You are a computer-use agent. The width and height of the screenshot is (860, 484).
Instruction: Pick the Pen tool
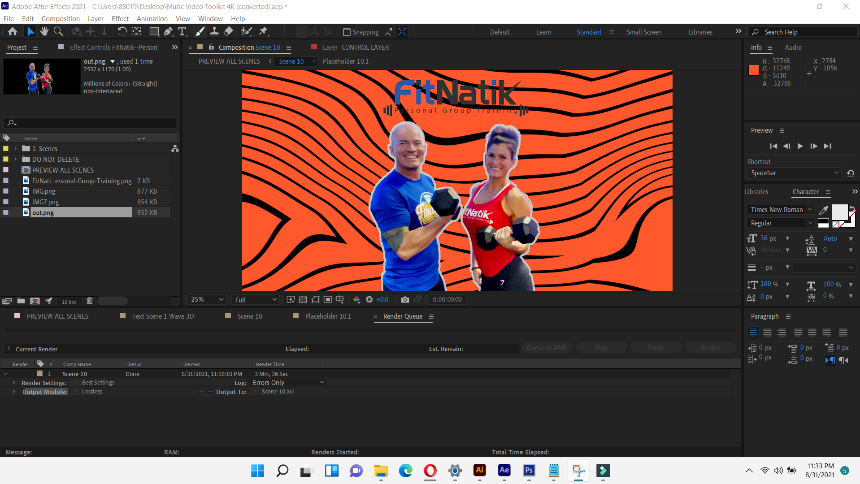[x=168, y=31]
